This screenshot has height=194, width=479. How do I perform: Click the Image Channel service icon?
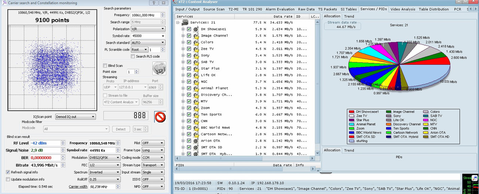click(196, 36)
